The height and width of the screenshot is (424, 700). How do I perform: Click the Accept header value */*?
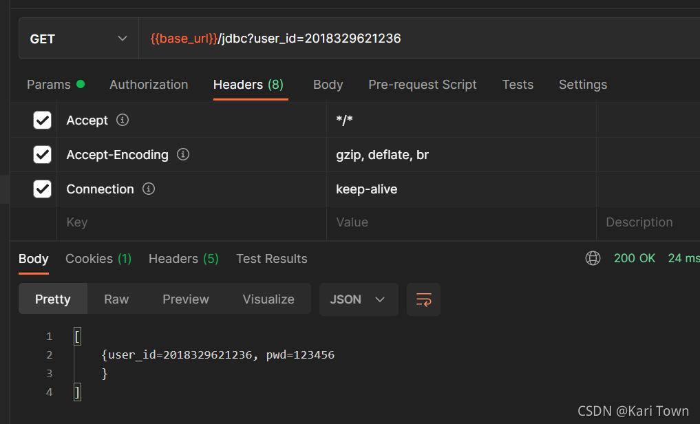(344, 120)
